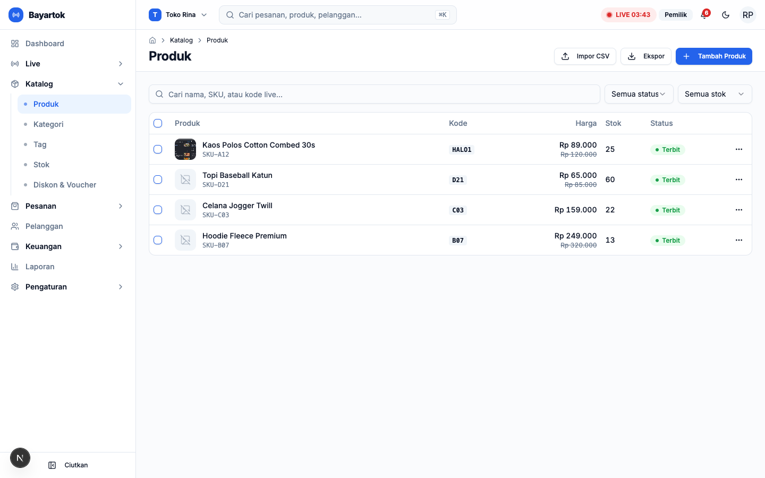
Task: Open Tag under Katalog
Action: point(74,144)
